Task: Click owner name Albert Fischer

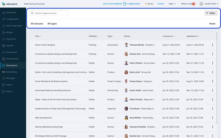Action: coord(136,99)
